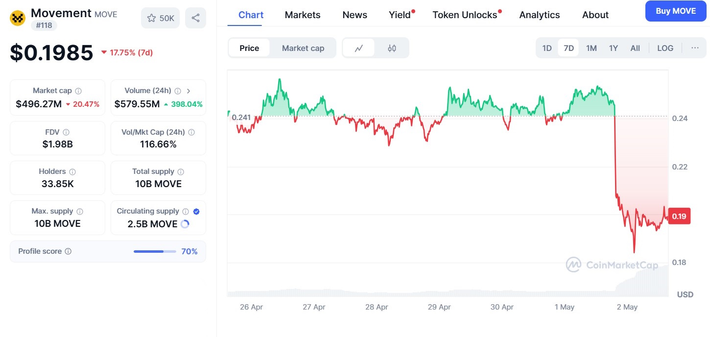
Task: Switch to candlestick chart icon
Action: point(392,48)
